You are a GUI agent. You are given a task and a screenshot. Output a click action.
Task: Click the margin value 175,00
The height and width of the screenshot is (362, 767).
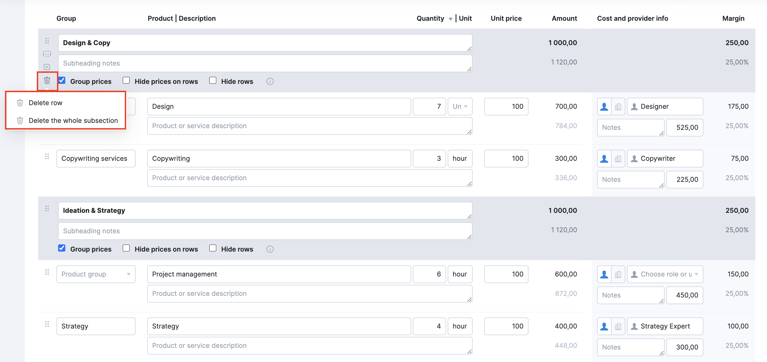[x=738, y=107]
